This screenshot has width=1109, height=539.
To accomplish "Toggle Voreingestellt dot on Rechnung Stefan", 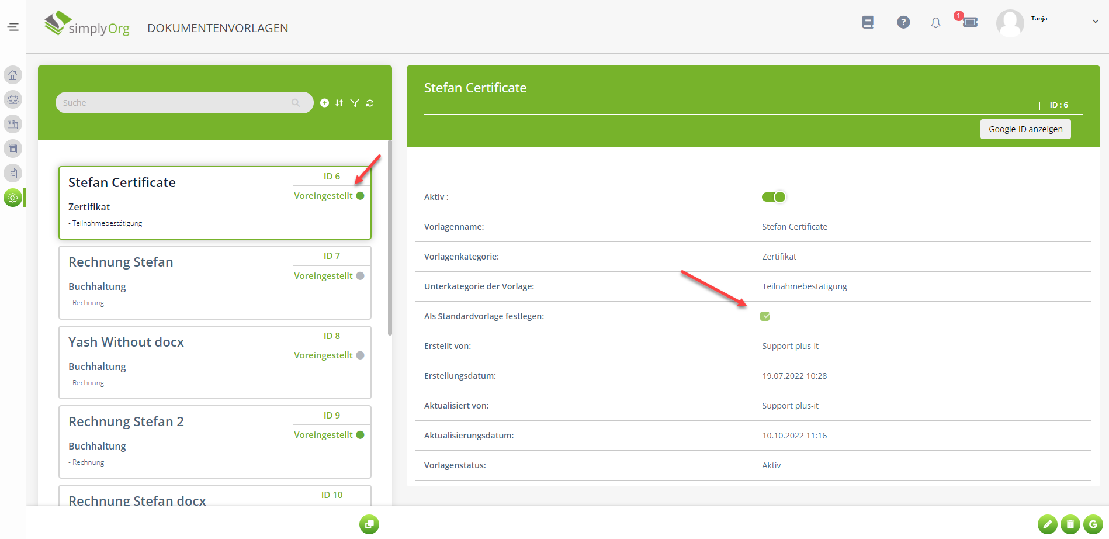I will coord(360,276).
